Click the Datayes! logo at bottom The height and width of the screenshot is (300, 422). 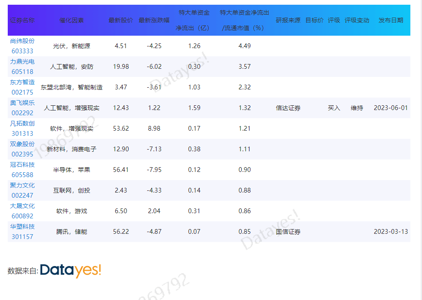[x=71, y=270]
